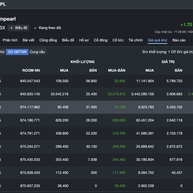The height and width of the screenshot is (193, 193).
Task: Open the Cổ đông tab
Action: (101, 40)
